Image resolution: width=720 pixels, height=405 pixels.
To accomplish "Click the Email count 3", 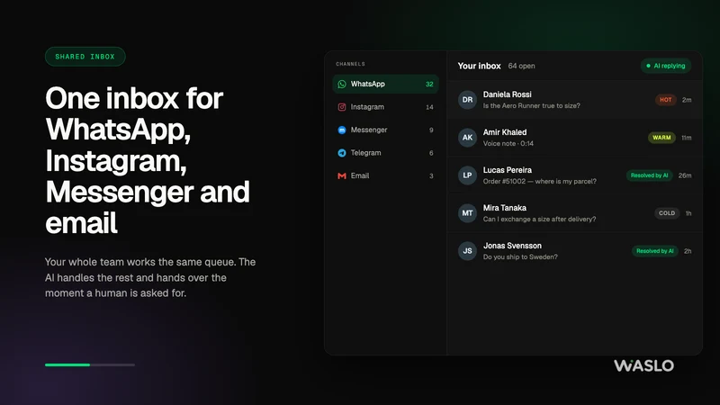I will 431,175.
